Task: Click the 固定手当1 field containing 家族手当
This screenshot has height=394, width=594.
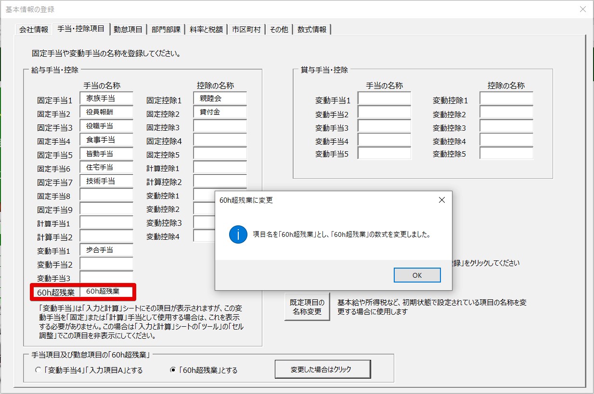Action: click(106, 98)
